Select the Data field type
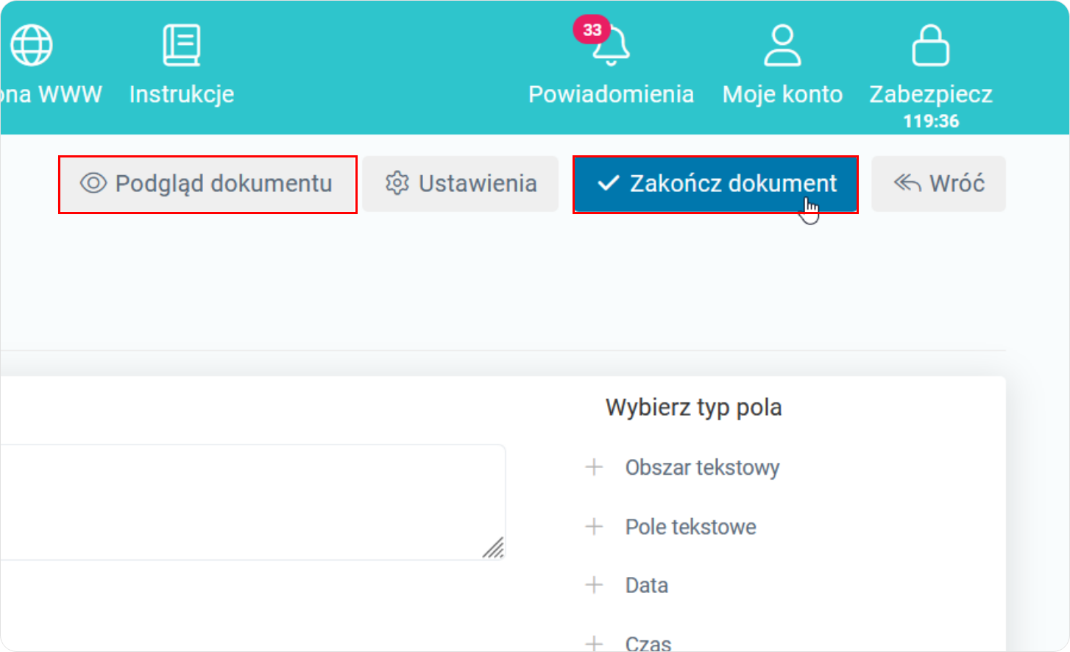 [x=646, y=585]
